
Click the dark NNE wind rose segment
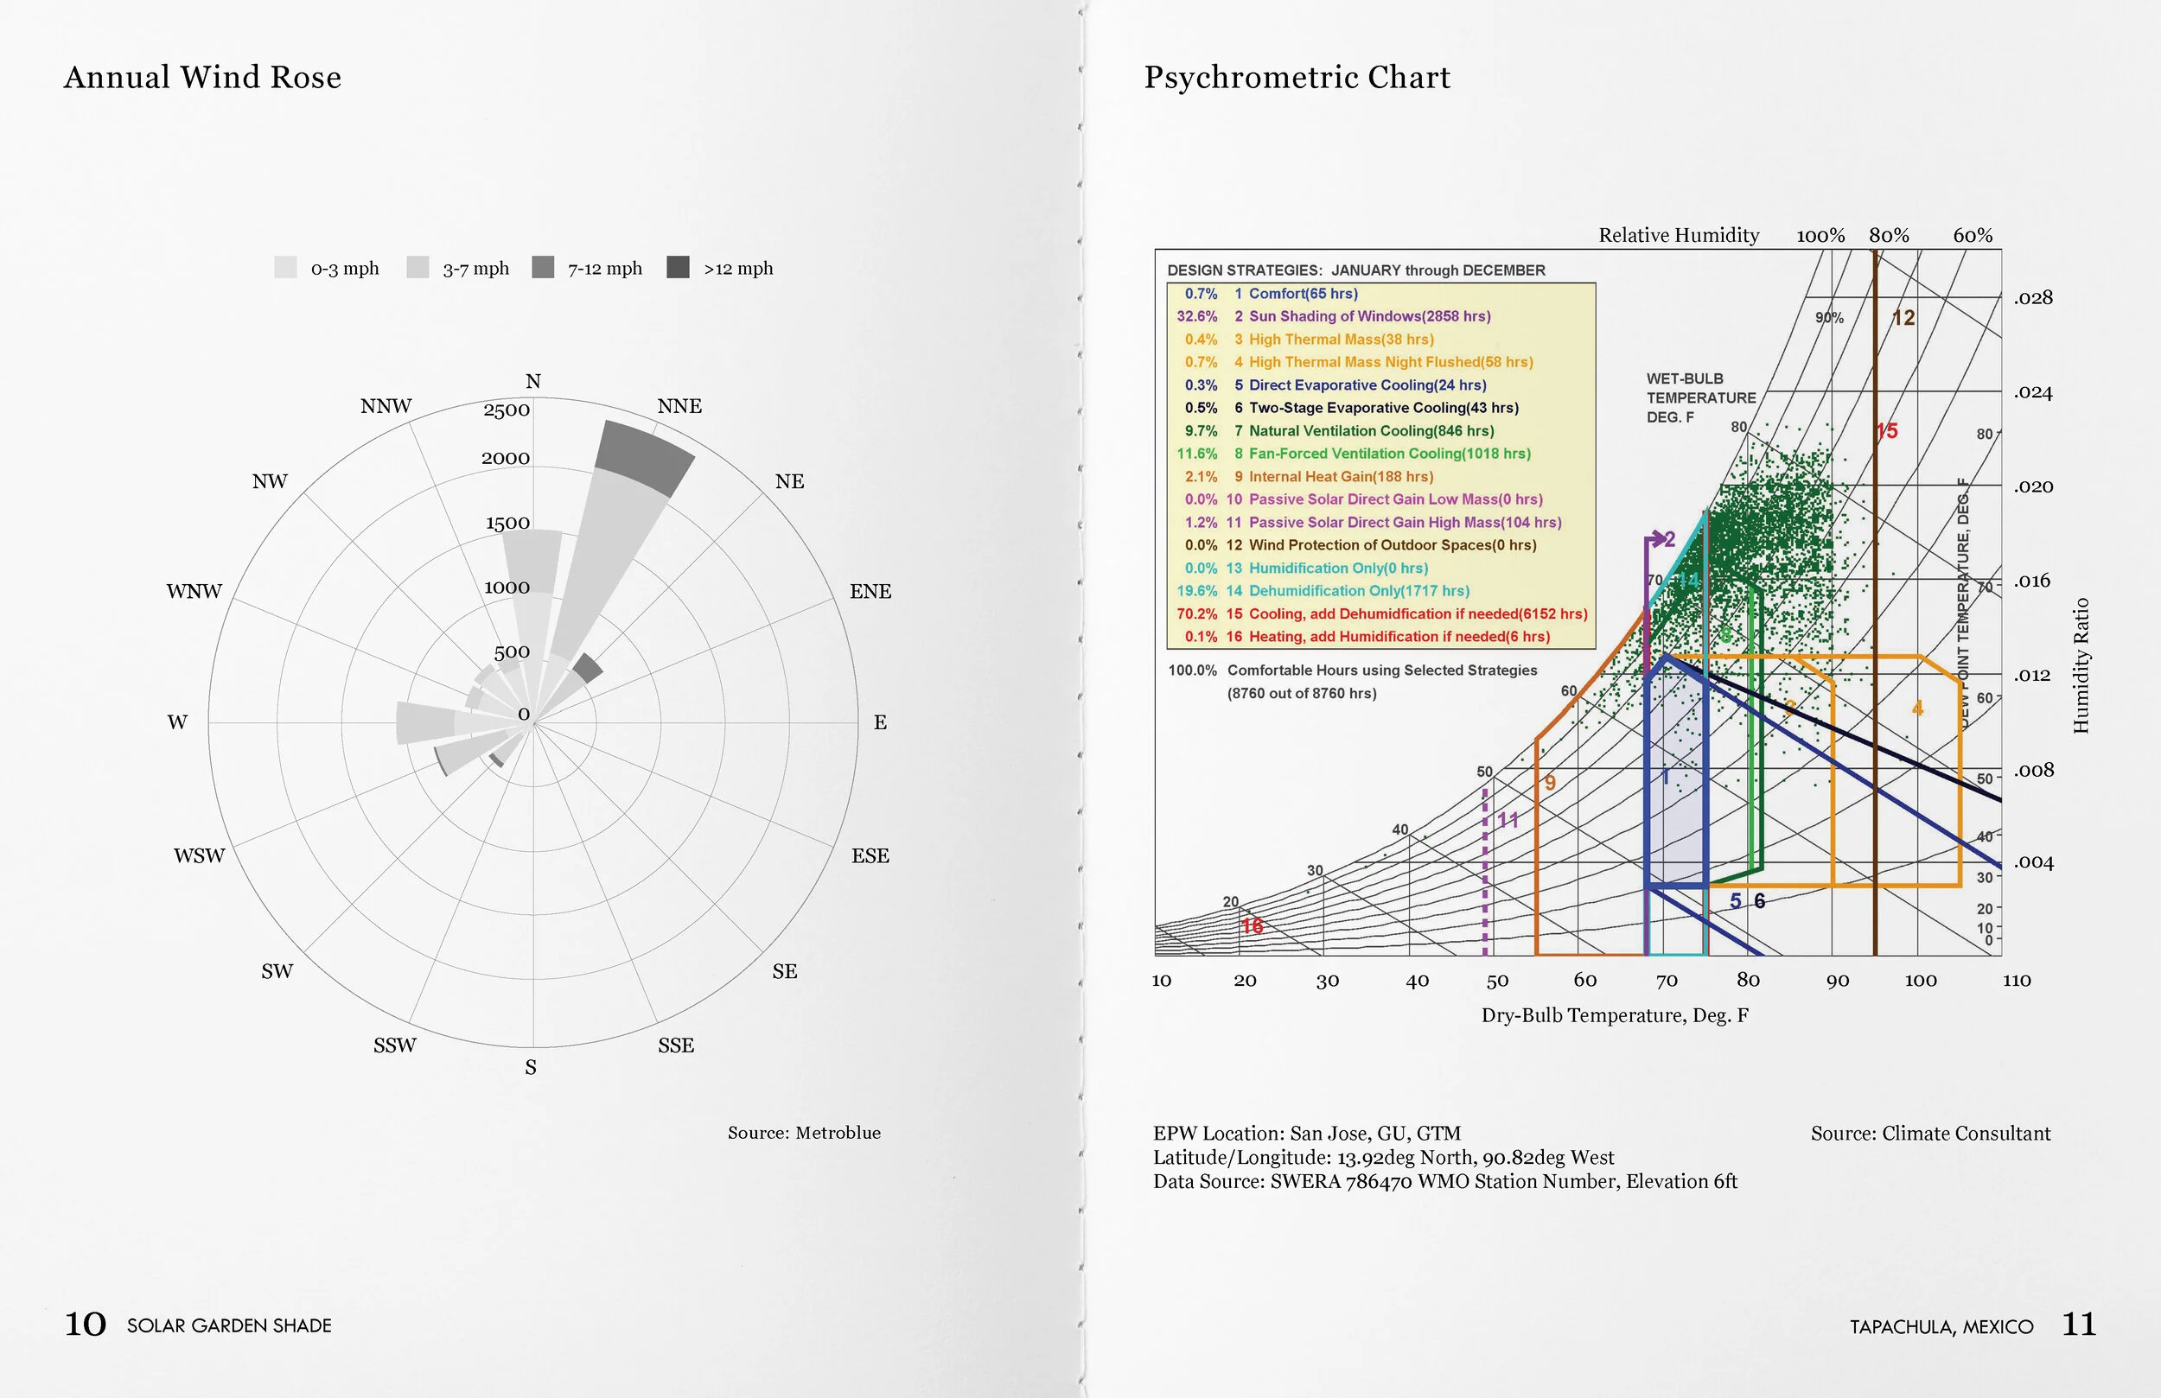(644, 460)
